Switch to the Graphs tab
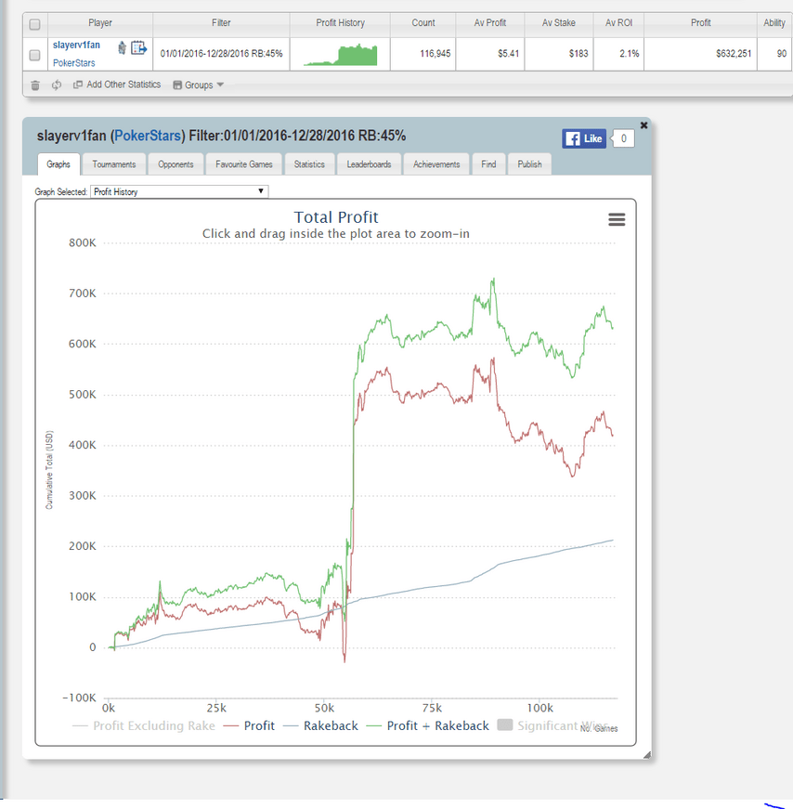 click(x=58, y=164)
